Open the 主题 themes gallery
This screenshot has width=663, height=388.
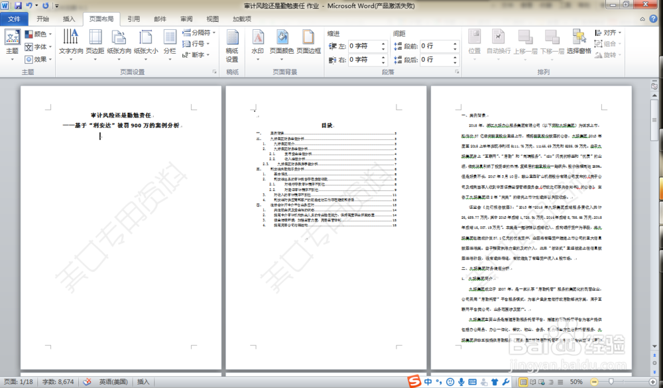[x=12, y=45]
